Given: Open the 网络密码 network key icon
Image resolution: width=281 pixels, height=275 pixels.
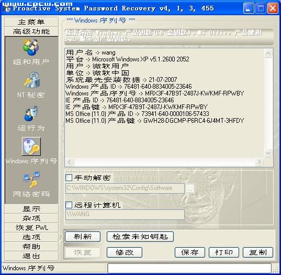Looking at the screenshot, I should [31, 179].
